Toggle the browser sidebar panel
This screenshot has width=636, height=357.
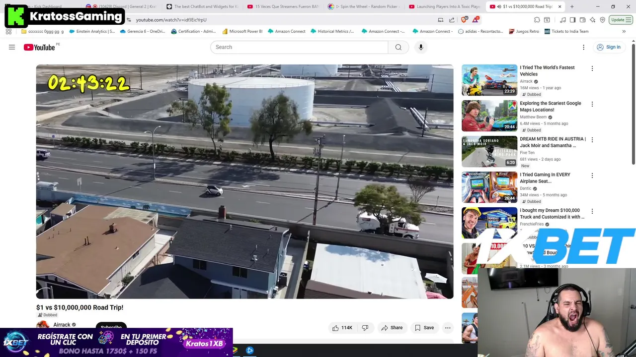point(572,20)
